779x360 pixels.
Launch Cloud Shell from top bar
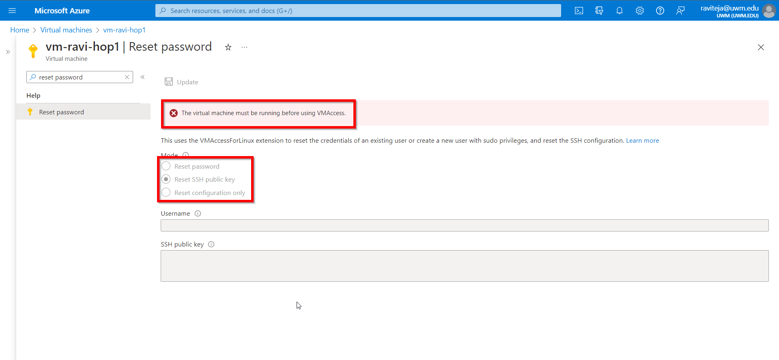coord(579,11)
